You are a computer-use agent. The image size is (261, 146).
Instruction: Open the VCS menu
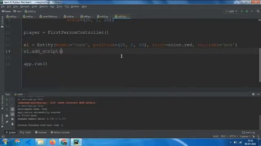pyautogui.click(x=66, y=6)
